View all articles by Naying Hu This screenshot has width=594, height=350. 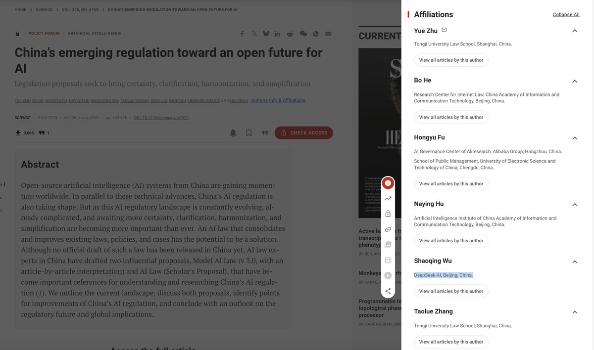pyautogui.click(x=451, y=241)
